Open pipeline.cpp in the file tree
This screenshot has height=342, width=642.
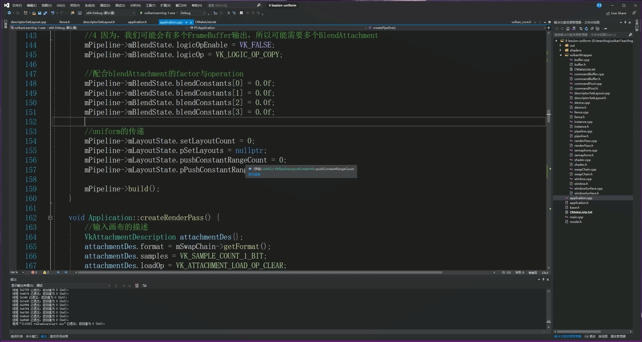583,131
